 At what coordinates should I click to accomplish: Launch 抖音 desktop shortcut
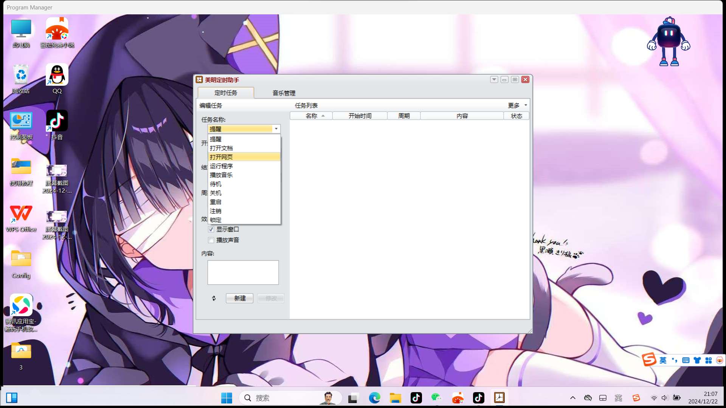coord(57,125)
